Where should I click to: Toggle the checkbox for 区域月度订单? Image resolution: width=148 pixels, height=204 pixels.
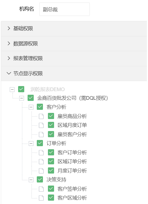[51, 125]
